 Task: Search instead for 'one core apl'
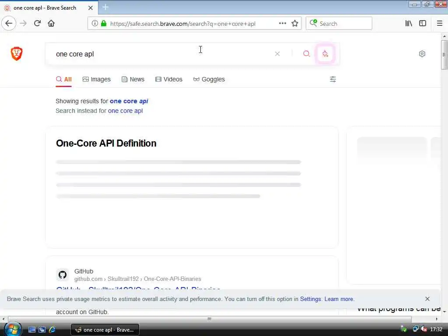[125, 111]
